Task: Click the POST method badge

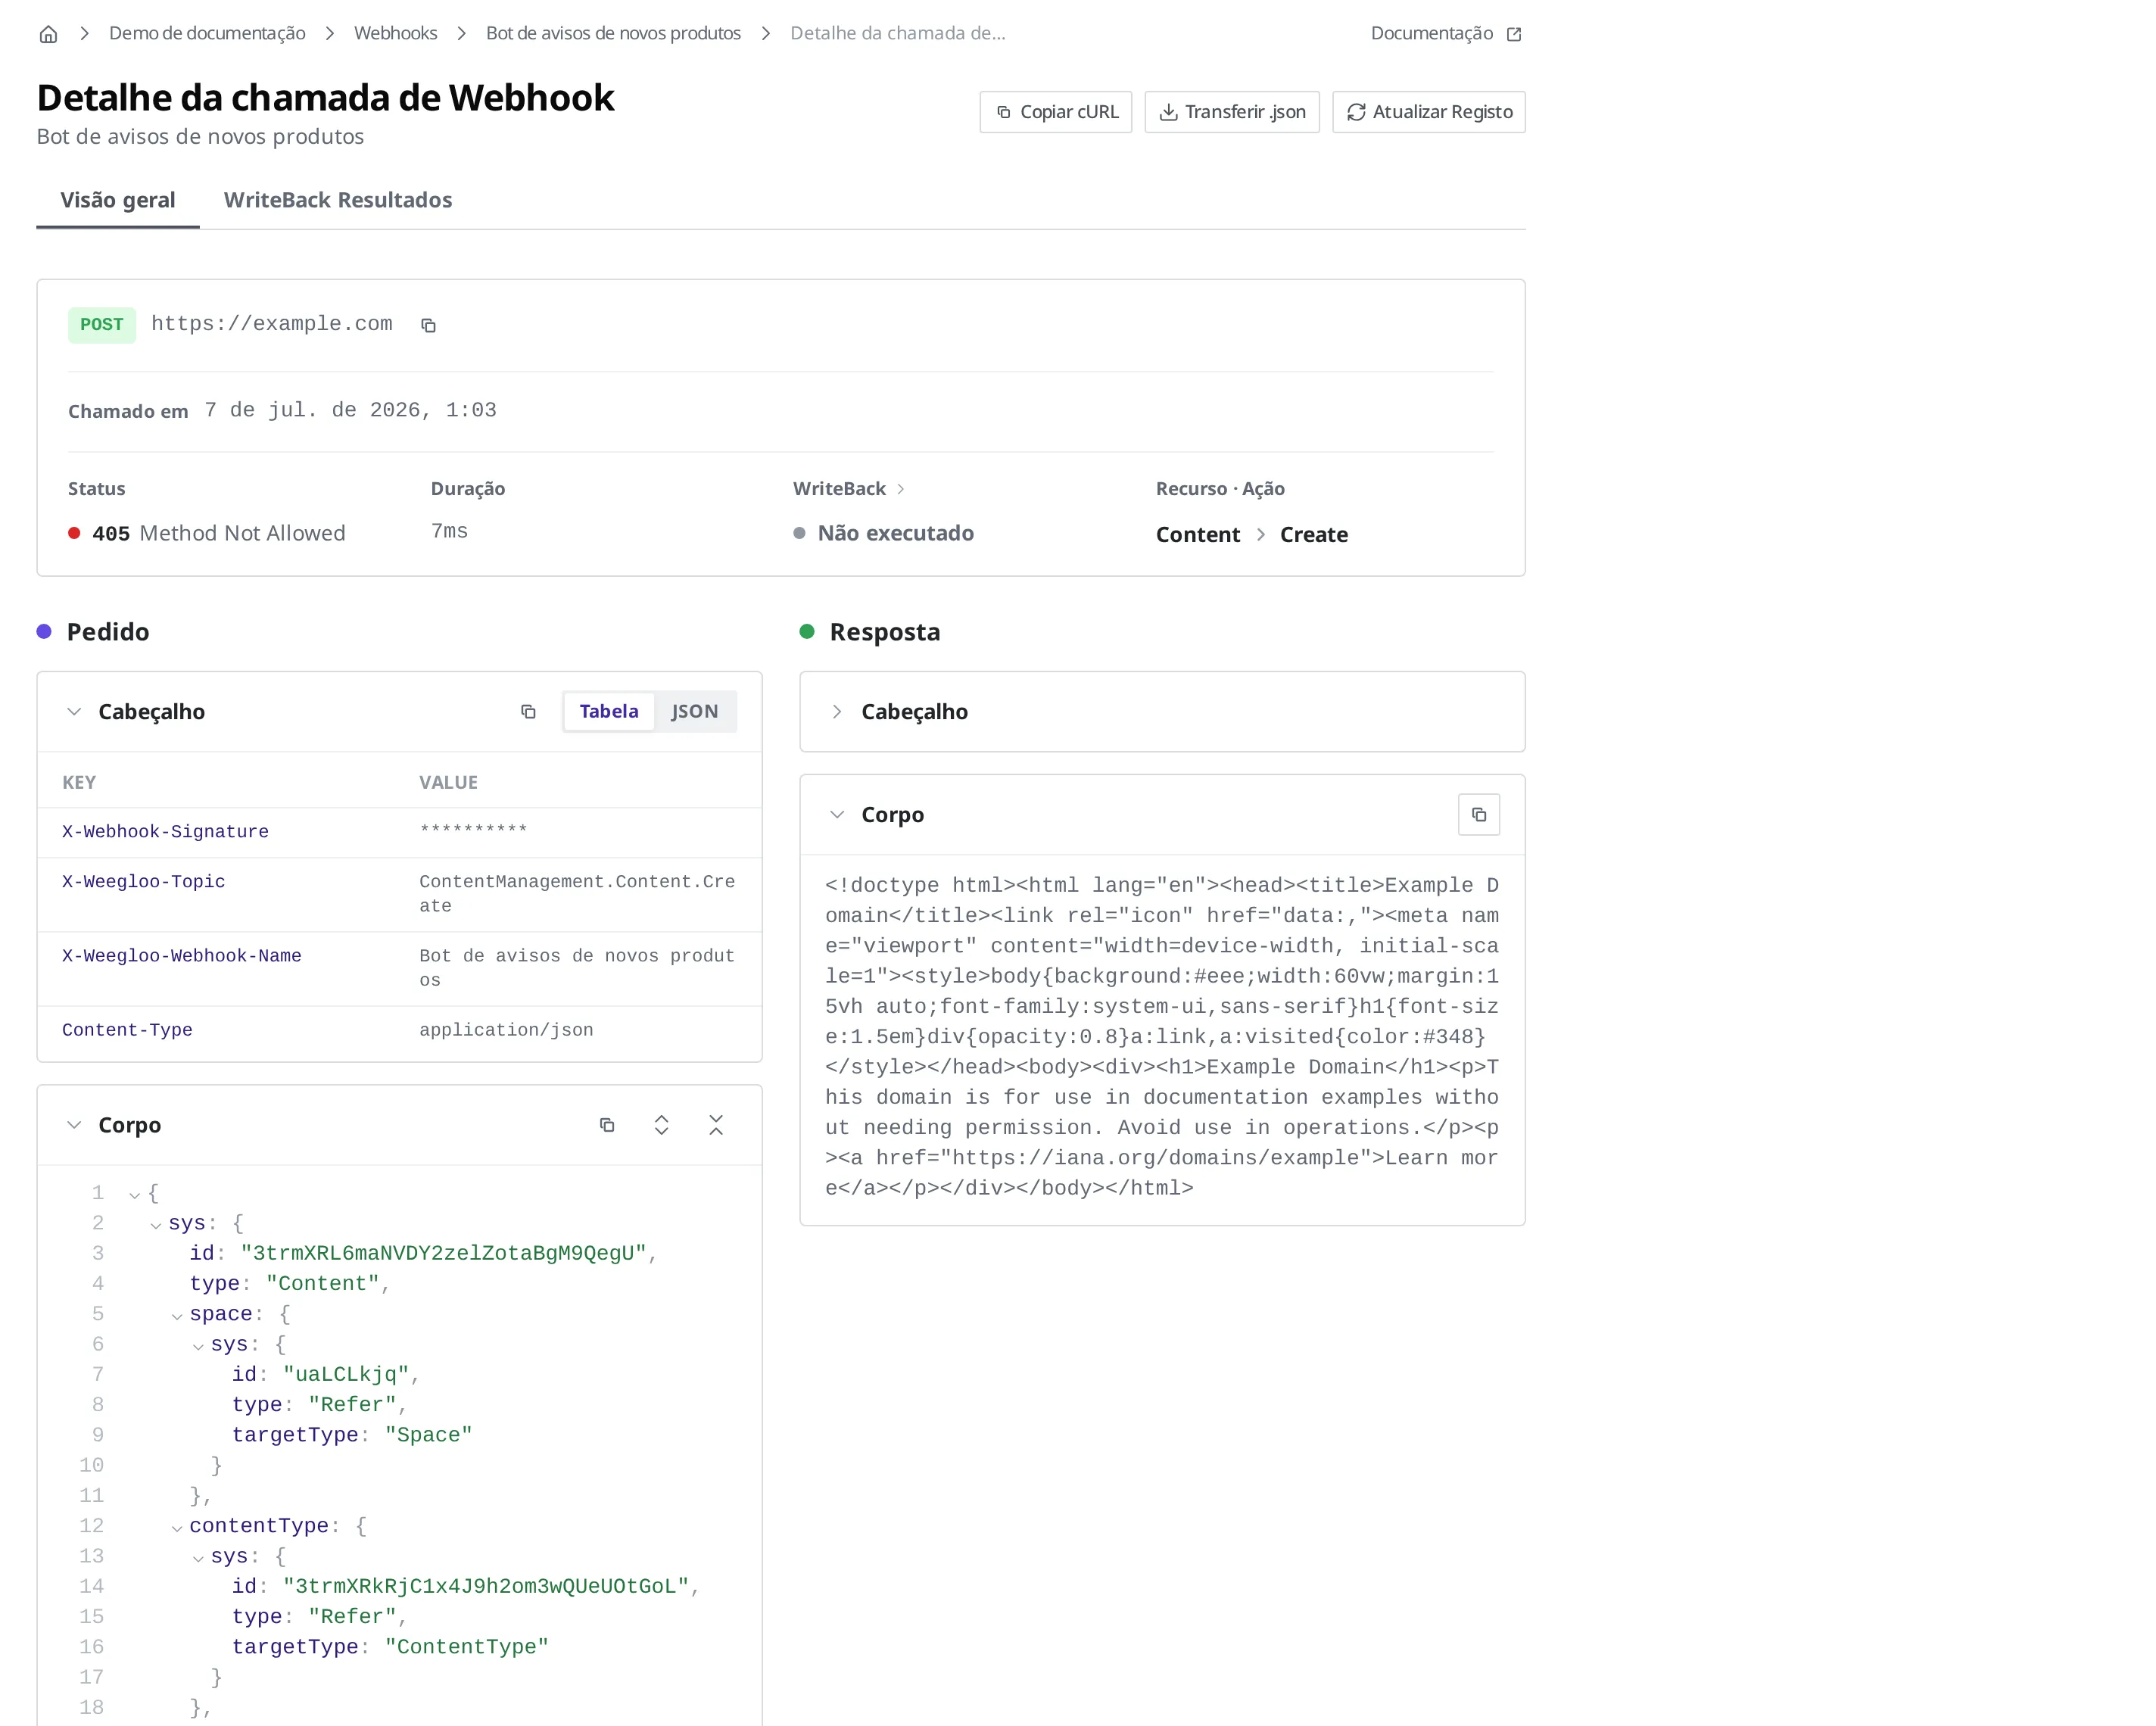Action: pyautogui.click(x=102, y=325)
